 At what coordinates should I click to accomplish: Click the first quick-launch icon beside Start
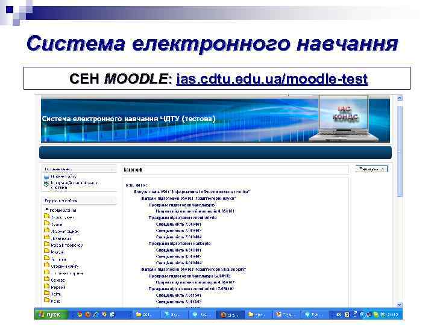tap(80, 315)
